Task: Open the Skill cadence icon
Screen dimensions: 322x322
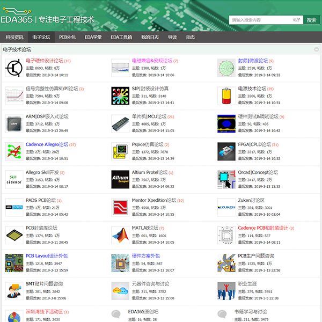Action: click(14, 179)
